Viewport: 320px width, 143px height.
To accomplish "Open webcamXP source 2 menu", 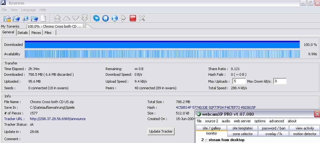I will (x=212, y=121).
